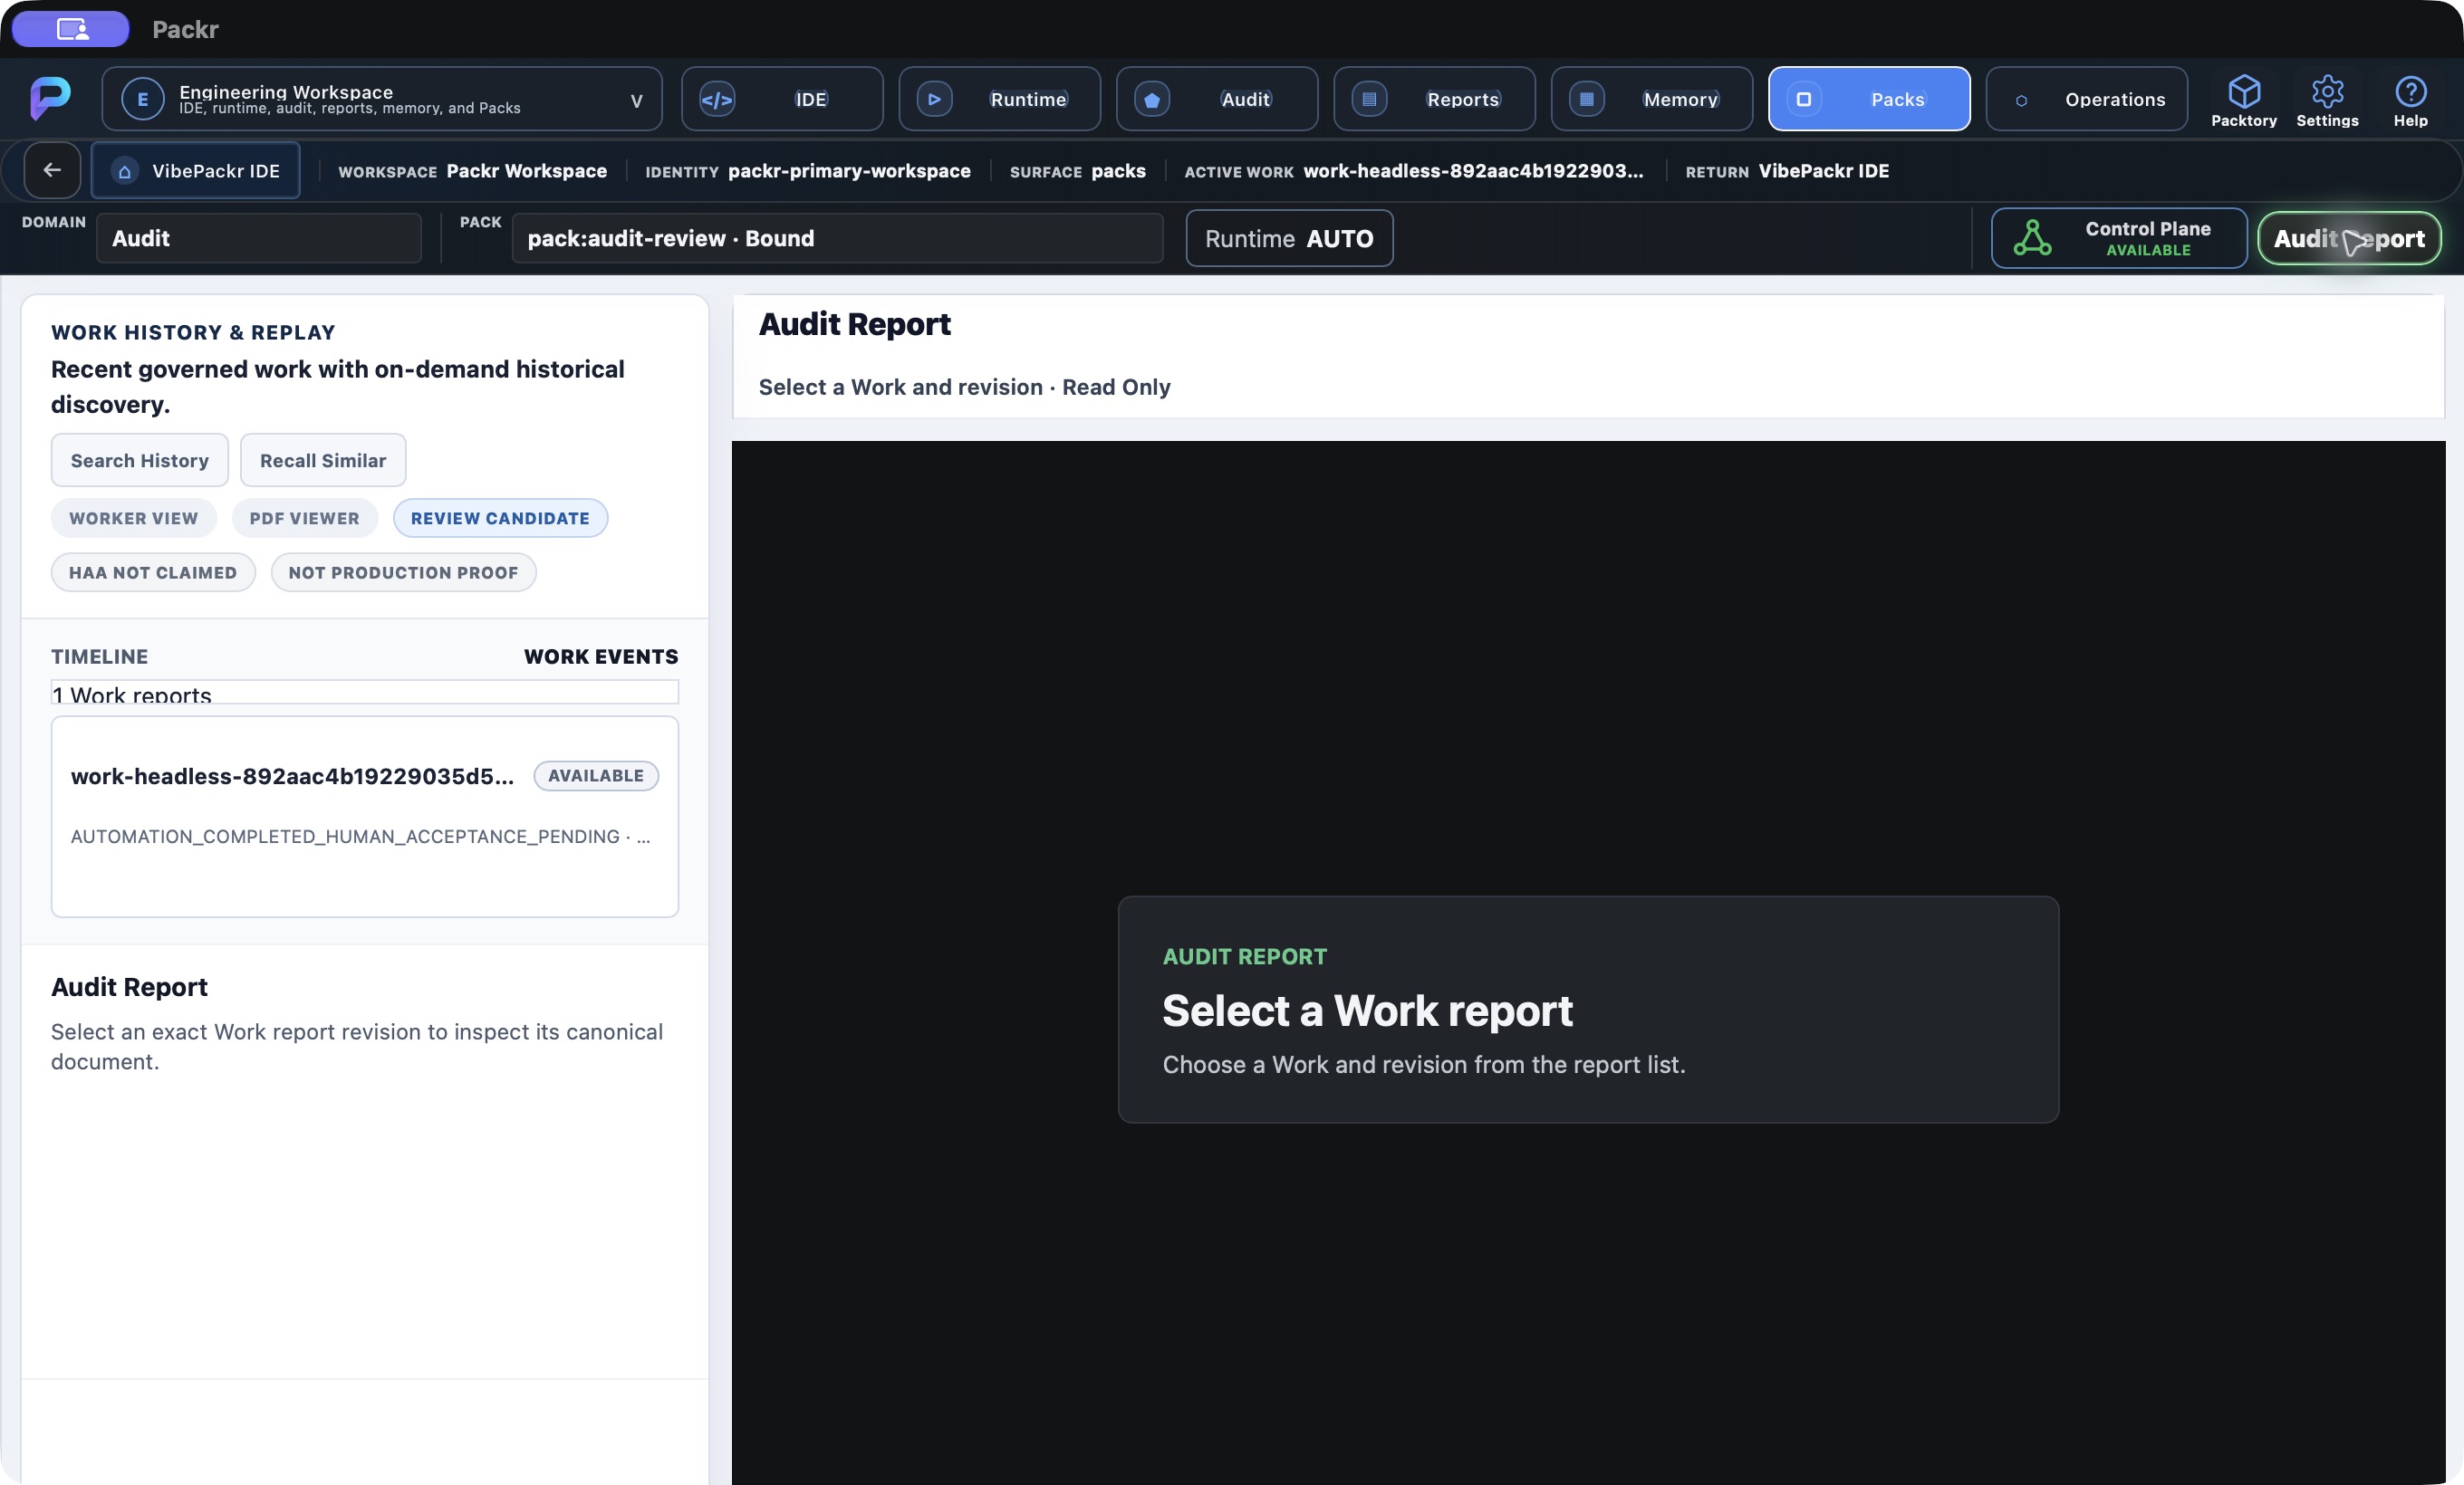2464x1485 pixels.
Task: Click the Operations circle icon
Action: (2021, 100)
